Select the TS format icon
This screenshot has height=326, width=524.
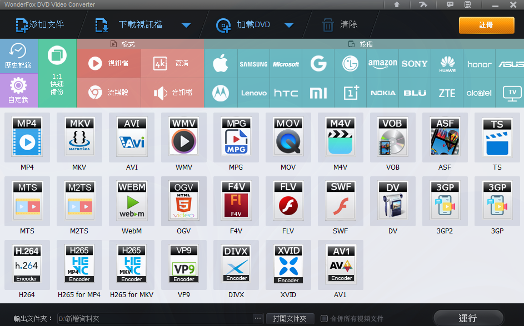[x=497, y=137]
